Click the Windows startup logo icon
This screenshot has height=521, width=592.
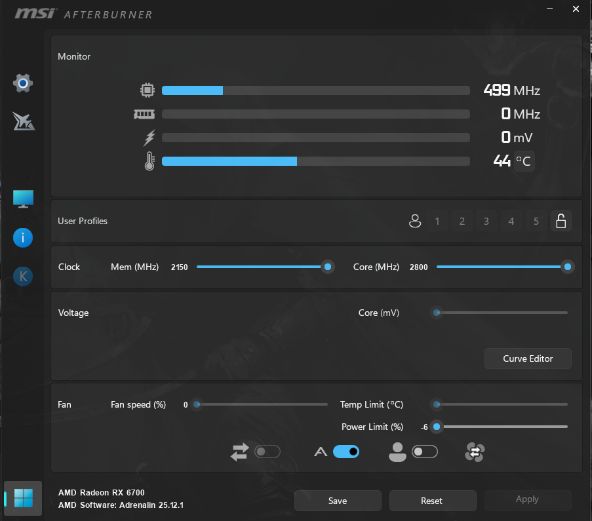[24, 498]
